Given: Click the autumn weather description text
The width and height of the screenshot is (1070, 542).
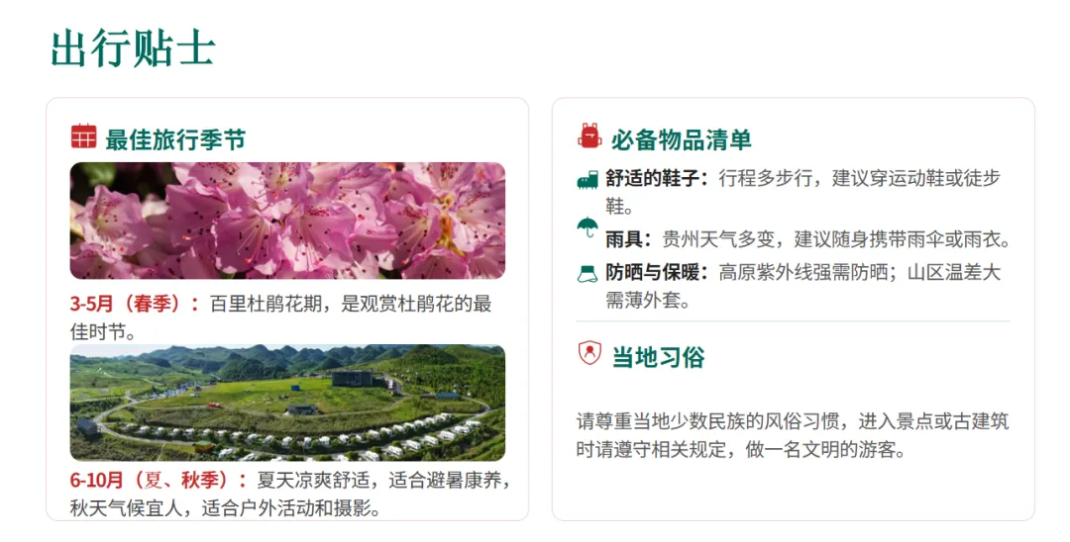Looking at the screenshot, I should point(225,508).
